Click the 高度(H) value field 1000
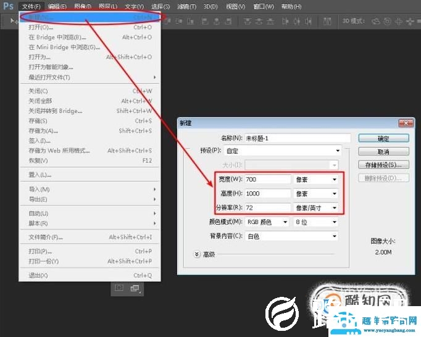421x337 pixels. [268, 194]
